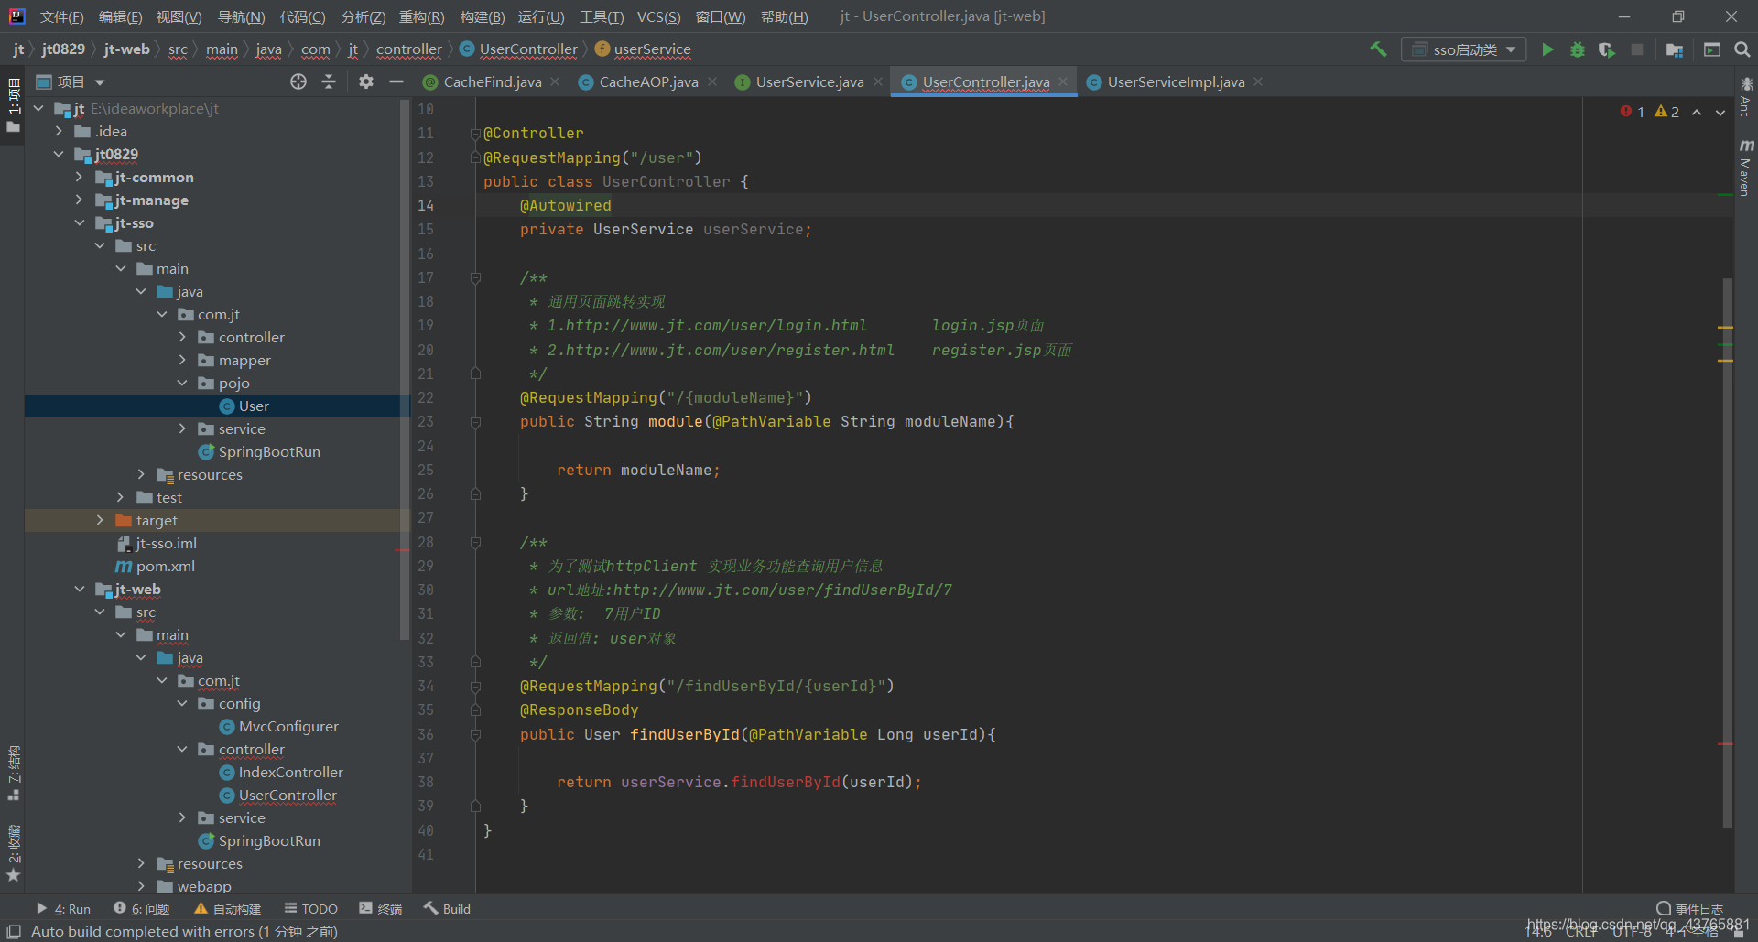This screenshot has width=1758, height=942.
Task: Click the locate-in-project crosshair icon
Action: pyautogui.click(x=298, y=81)
